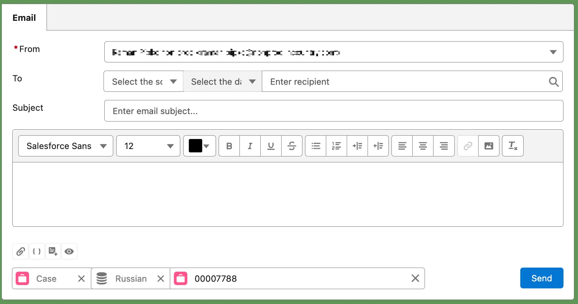Image resolution: width=578 pixels, height=304 pixels.
Task: Toggle bold text formatting
Action: [229, 146]
